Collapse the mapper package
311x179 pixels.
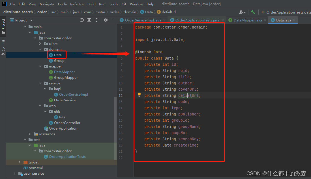40,66
